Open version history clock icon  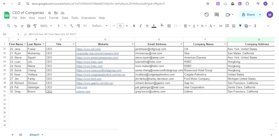tap(207, 15)
